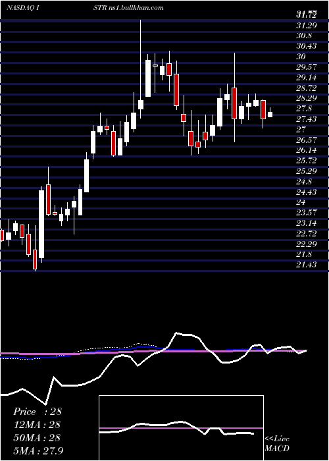
Task: Click the 27 price axis label
Action: coord(301,129)
